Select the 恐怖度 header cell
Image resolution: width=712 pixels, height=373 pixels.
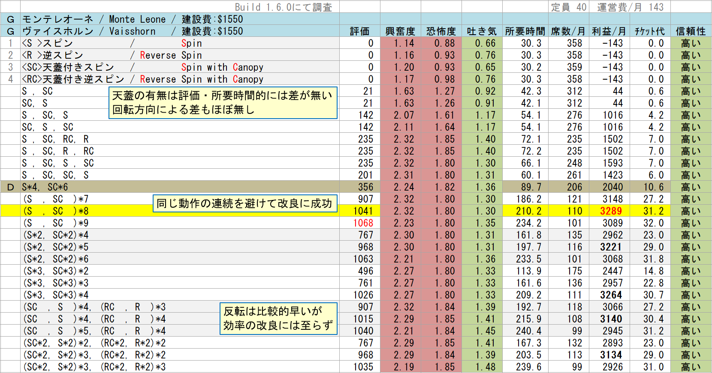tap(441, 31)
